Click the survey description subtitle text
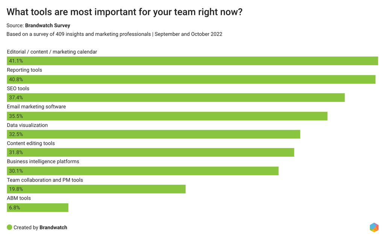Image resolution: width=385 pixels, height=240 pixels. (114, 34)
